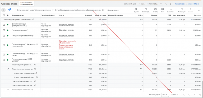This screenshot has height=98, width=203.
Task: Check "купити квартиру 1 кімнату до 10 тисяч доларів" checkbox
Action: [4, 45]
